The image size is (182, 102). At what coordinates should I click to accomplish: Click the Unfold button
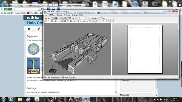point(94,18)
